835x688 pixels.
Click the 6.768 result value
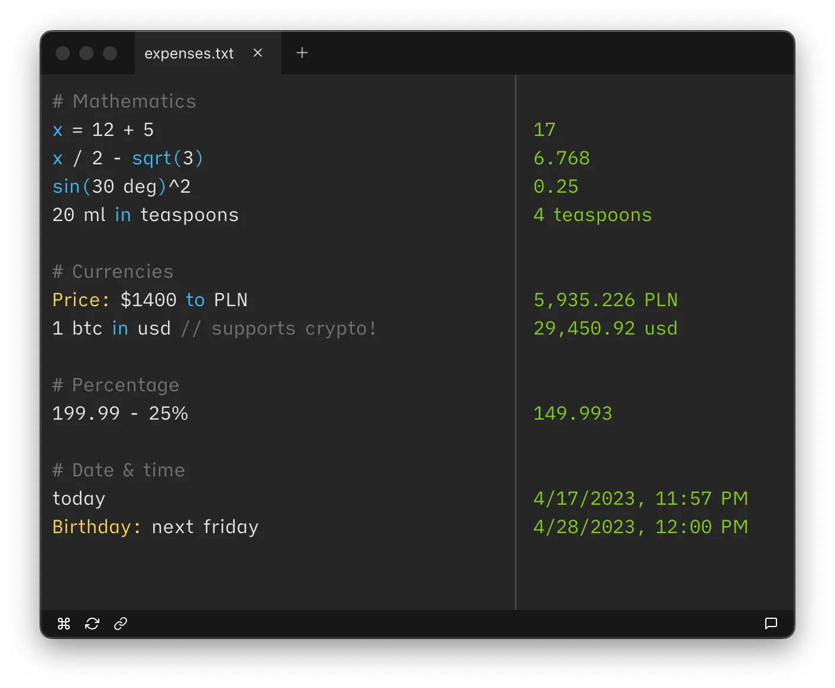561,158
